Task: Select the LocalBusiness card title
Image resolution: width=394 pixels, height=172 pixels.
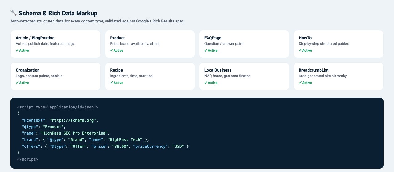Action: [218, 70]
